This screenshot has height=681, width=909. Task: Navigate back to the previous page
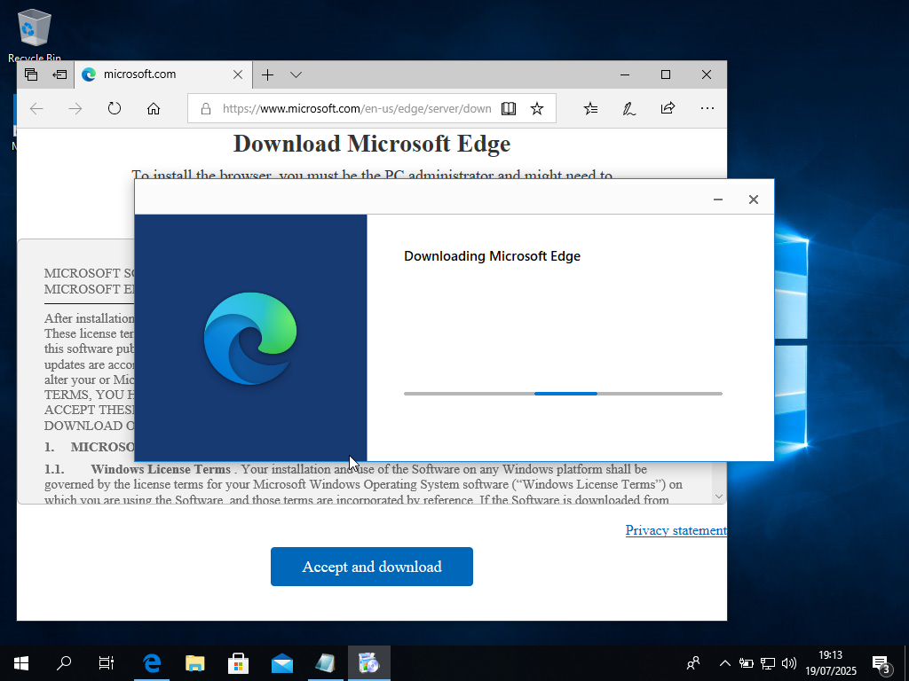36,108
